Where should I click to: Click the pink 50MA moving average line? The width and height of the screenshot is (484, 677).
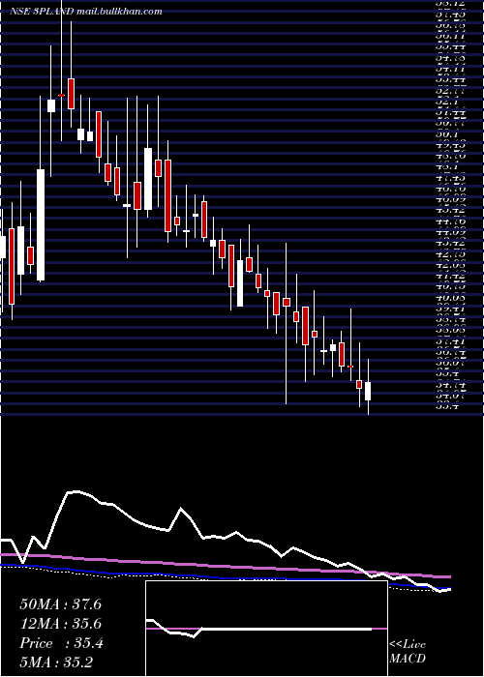[225, 566]
